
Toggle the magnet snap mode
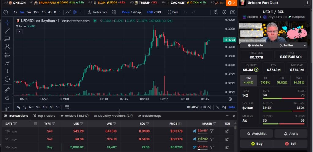[x=7, y=109]
